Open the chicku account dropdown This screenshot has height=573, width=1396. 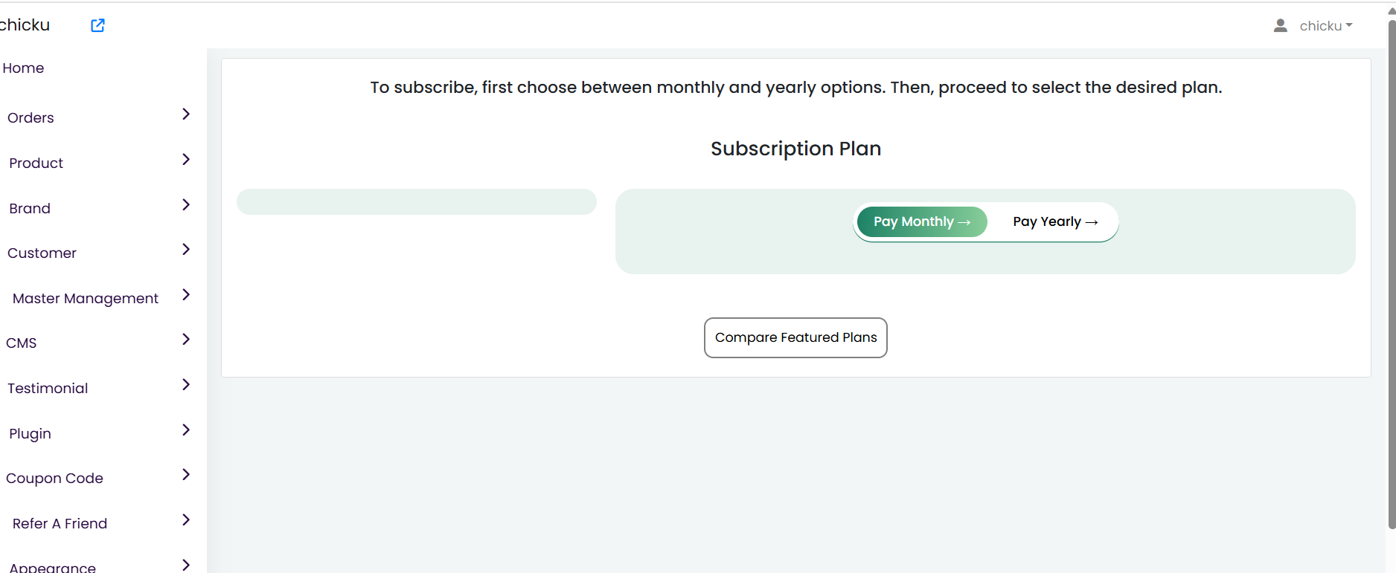(x=1325, y=26)
